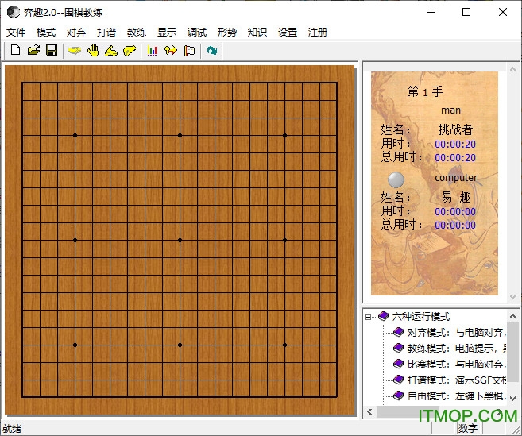Screen dimensions: 522x436
Task: Click the 第 1 手 move counter
Action: click(x=425, y=91)
